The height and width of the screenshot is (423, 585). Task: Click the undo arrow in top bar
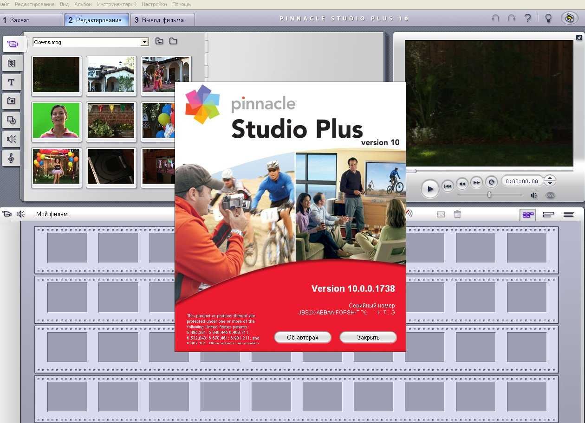coord(496,19)
